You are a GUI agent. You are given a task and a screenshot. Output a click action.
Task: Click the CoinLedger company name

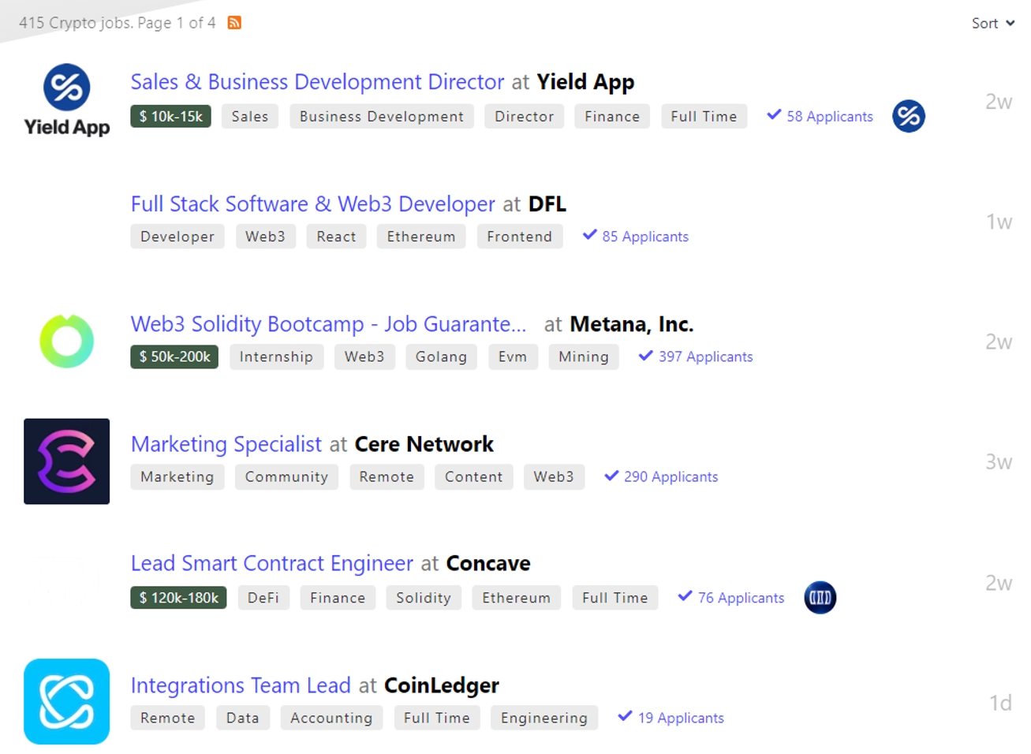[442, 685]
